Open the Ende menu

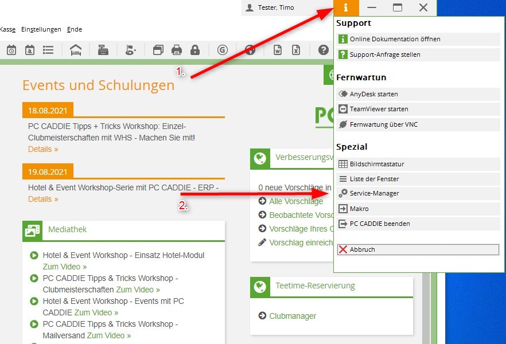point(75,29)
